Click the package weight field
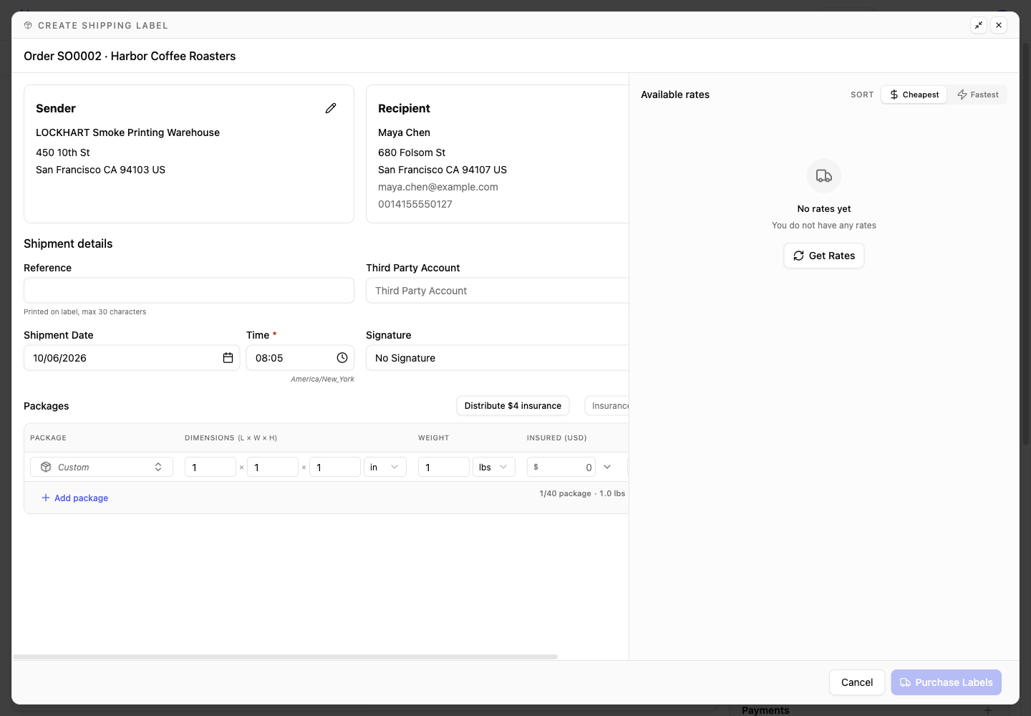Screen dimensions: 1031x716 (444, 467)
